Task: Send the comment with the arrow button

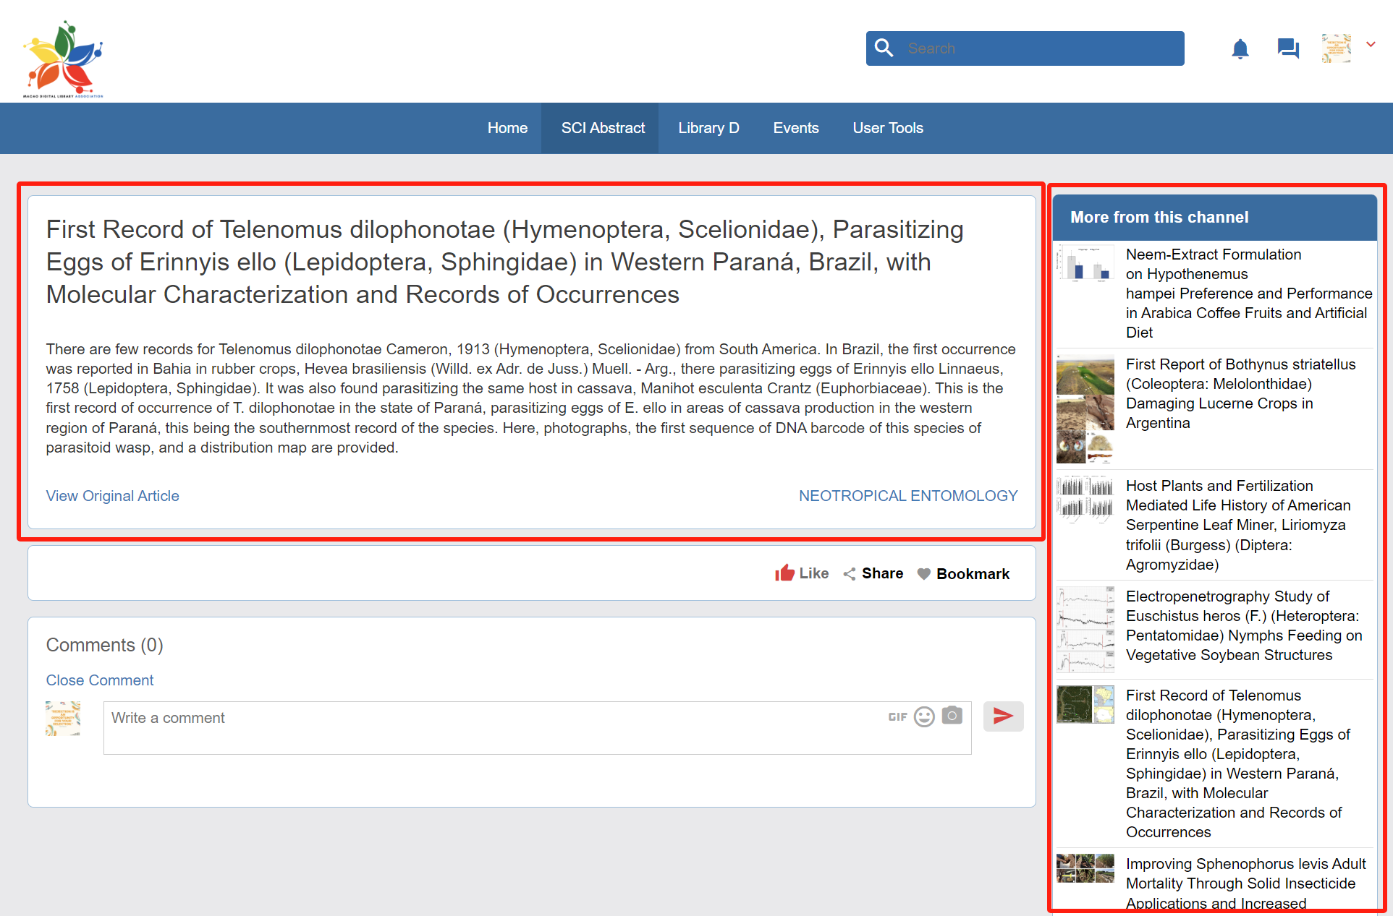Action: tap(1003, 716)
